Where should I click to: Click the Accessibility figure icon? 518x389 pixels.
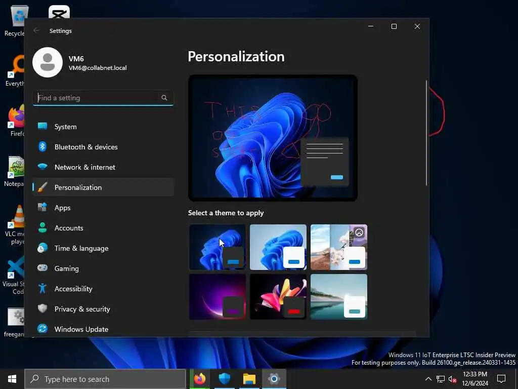coord(42,288)
